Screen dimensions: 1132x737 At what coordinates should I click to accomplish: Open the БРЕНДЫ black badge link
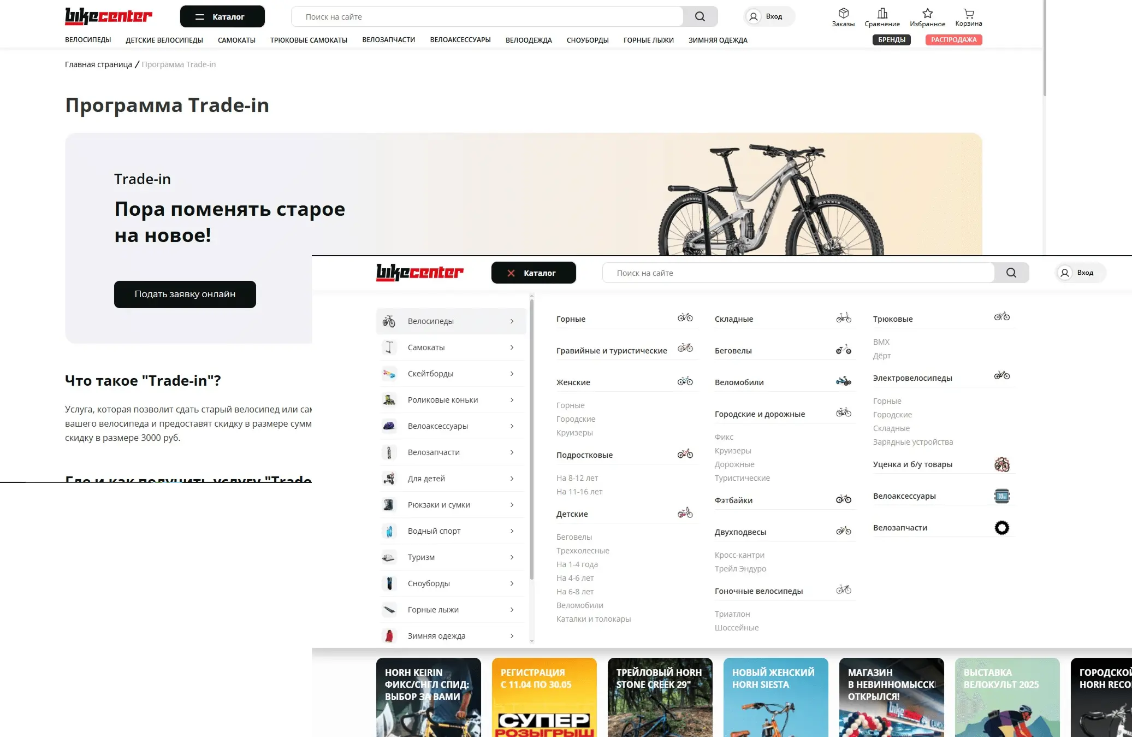pos(892,40)
